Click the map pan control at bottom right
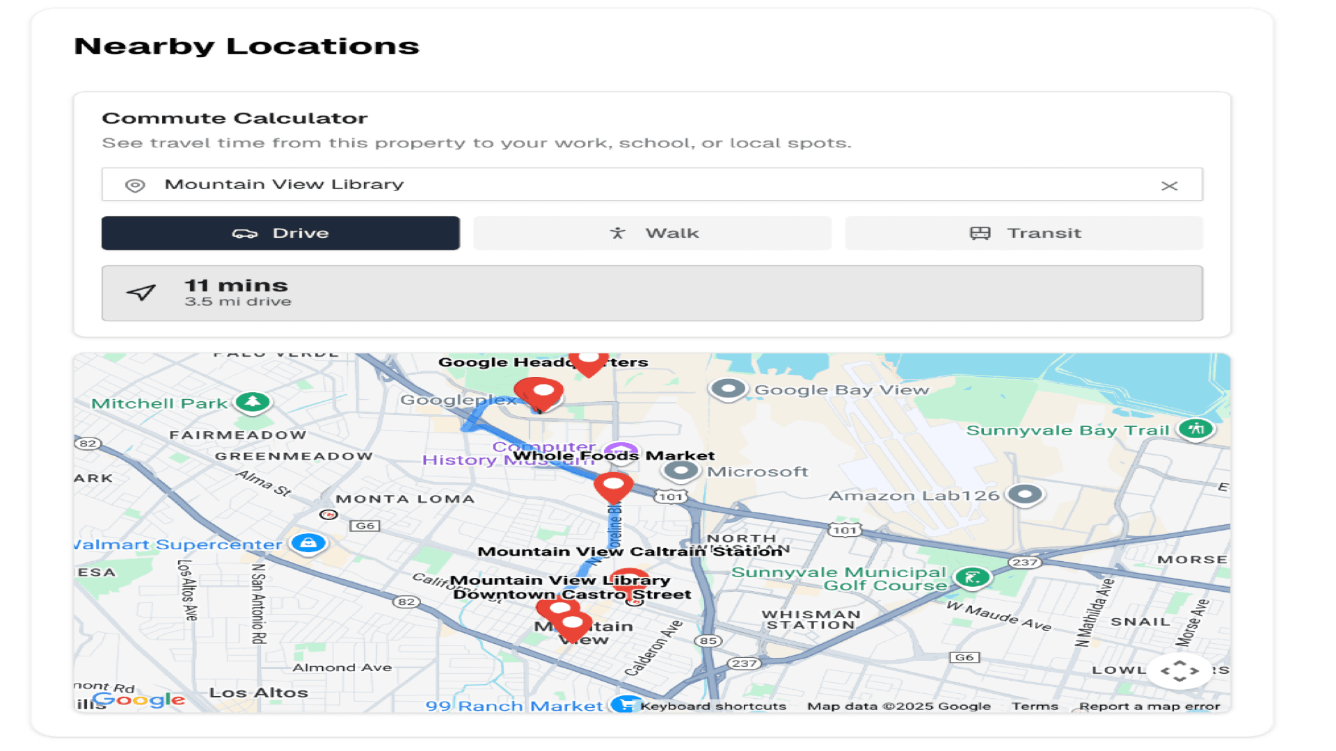This screenshot has width=1336, height=751. click(1179, 670)
